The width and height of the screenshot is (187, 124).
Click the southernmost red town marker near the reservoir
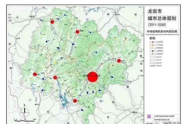tap(75, 101)
